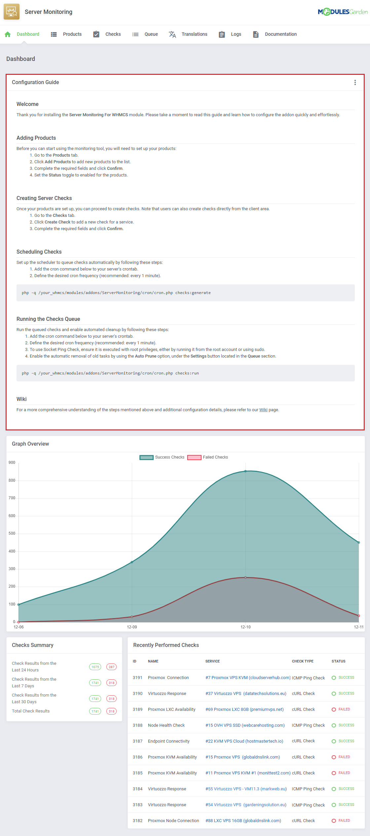Click the Graph Overview panel title
370x836 pixels.
[x=30, y=444]
